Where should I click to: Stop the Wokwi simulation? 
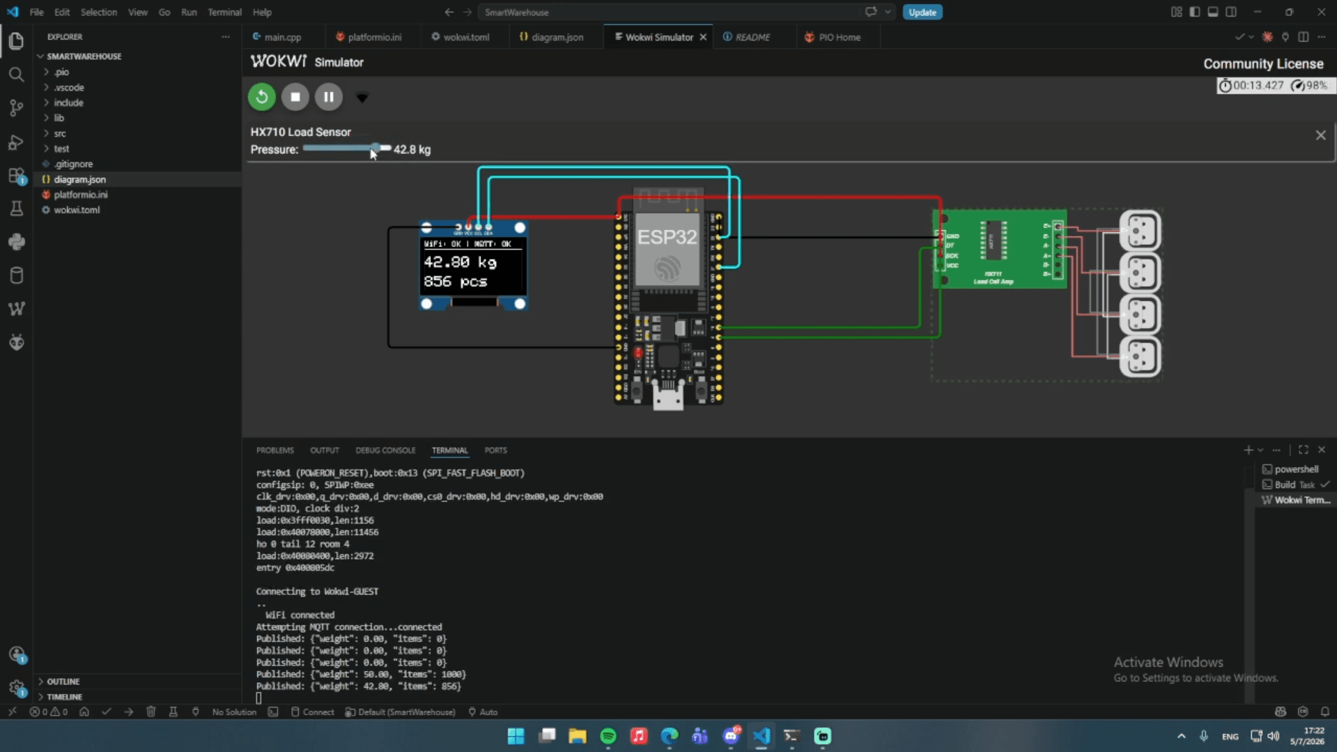(295, 97)
